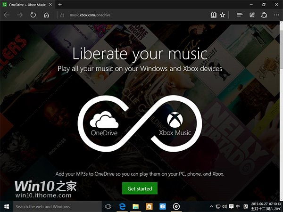
Task: Click the 中 input language indicator
Action: tap(238, 206)
